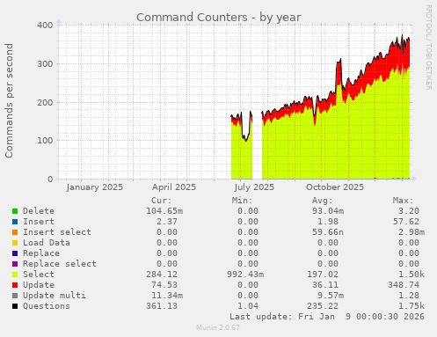Click the Select average value 197.02
The image size is (437, 337).
[x=323, y=275]
